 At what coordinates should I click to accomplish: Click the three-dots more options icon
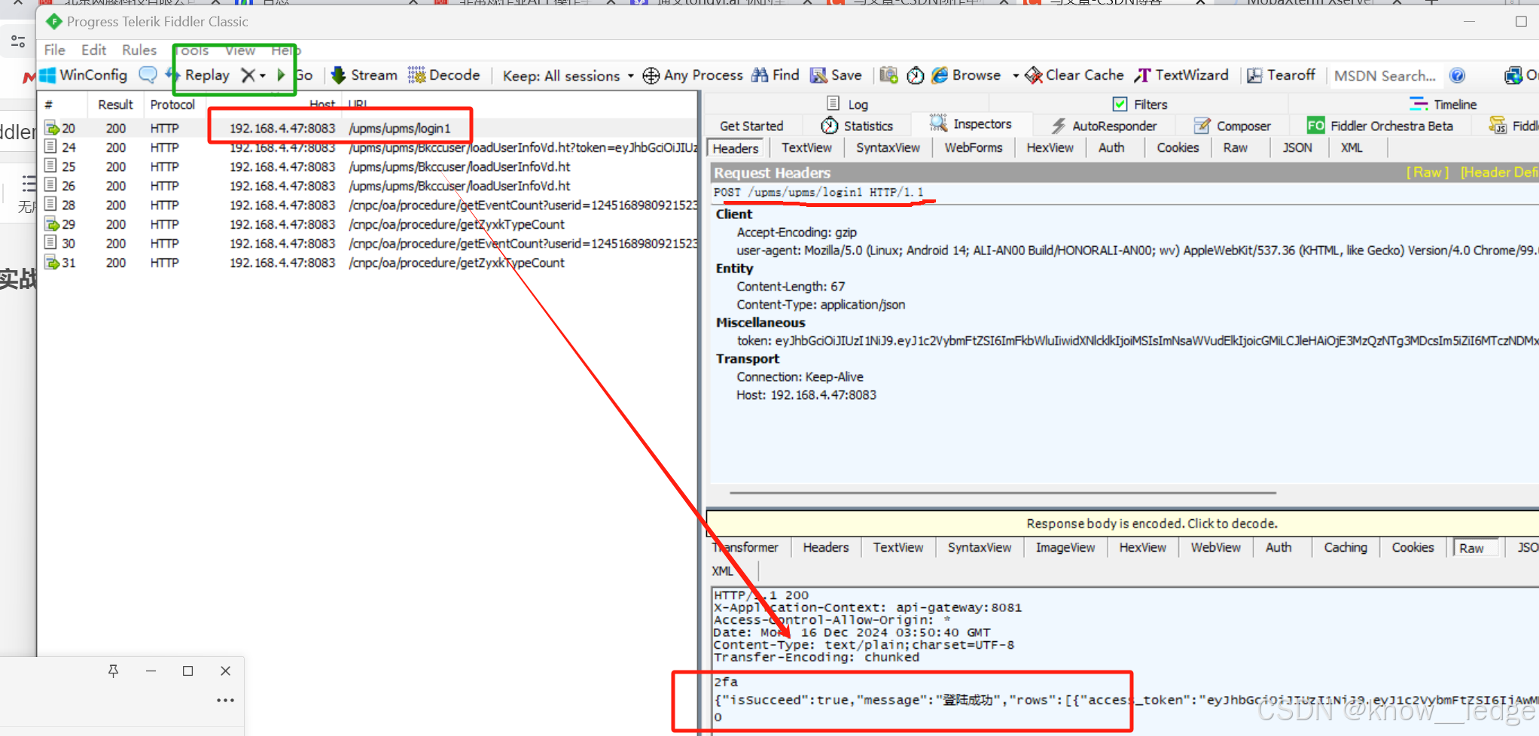coord(225,700)
